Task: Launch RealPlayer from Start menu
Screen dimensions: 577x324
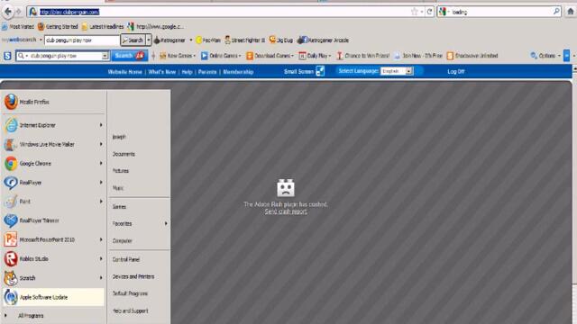Action: click(x=54, y=183)
